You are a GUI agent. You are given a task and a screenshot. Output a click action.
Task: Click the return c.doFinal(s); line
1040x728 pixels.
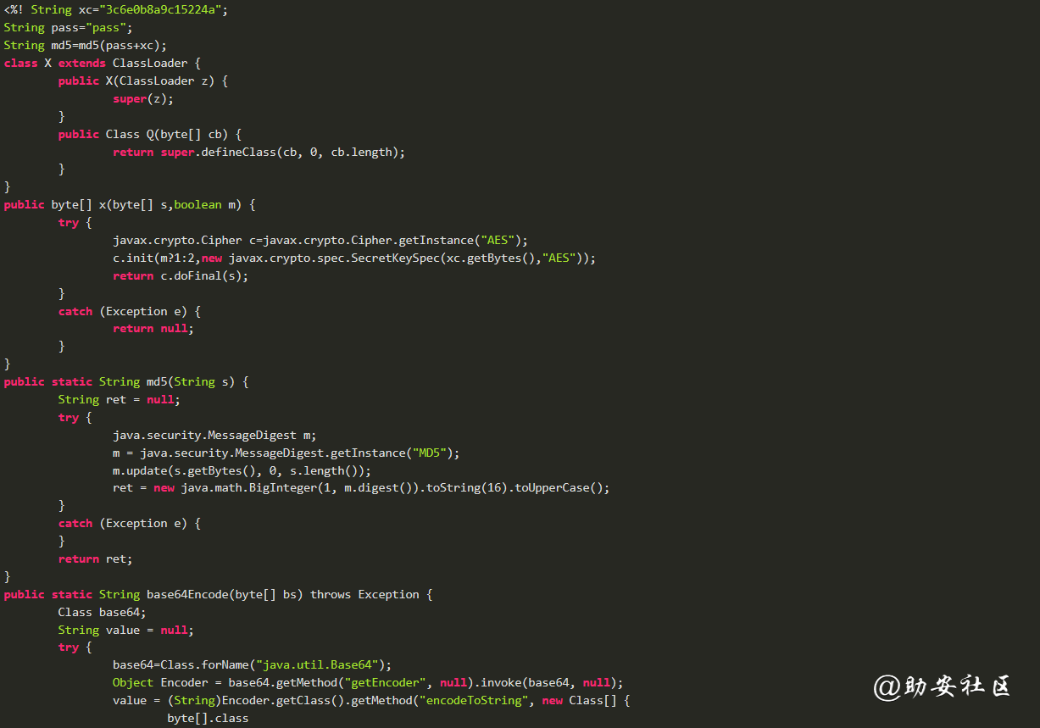click(181, 275)
